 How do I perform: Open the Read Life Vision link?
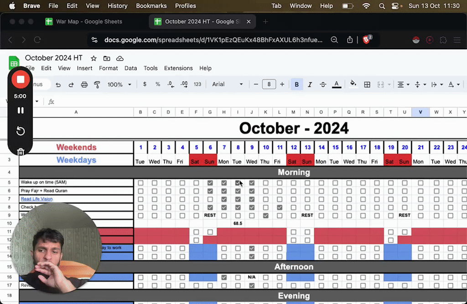pyautogui.click(x=36, y=199)
